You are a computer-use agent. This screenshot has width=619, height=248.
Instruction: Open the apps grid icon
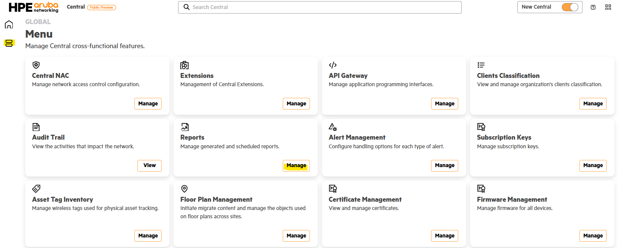(608, 7)
